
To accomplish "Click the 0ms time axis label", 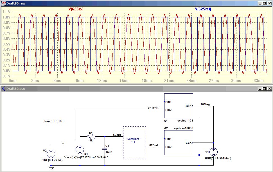I will pyautogui.click(x=13, y=81).
